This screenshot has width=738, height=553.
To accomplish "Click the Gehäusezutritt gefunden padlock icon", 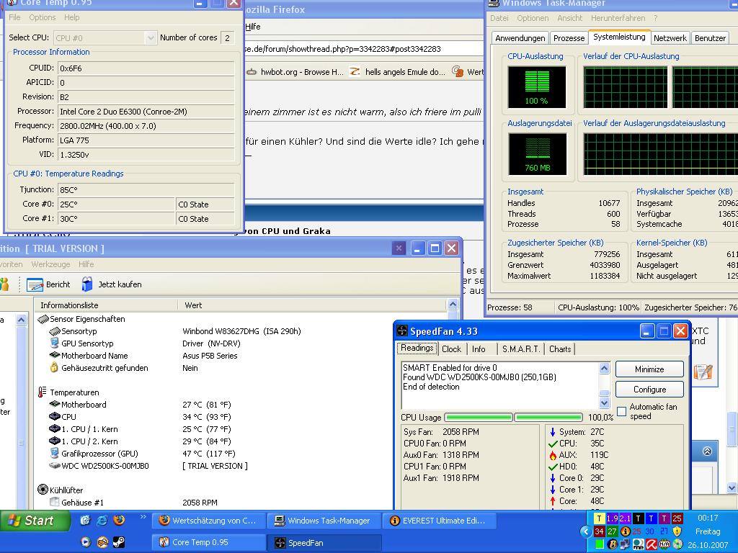I will (x=54, y=367).
